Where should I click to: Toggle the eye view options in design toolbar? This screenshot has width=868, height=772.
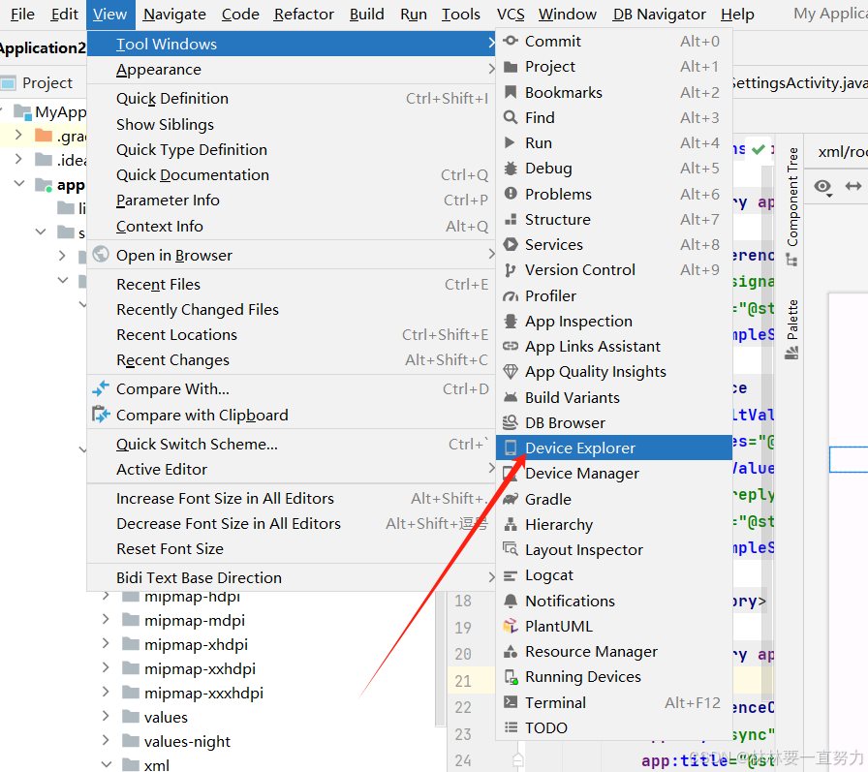(823, 188)
